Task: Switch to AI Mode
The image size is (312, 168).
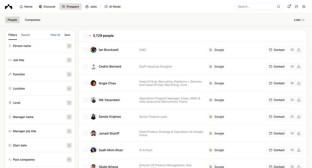Action: (x=113, y=7)
